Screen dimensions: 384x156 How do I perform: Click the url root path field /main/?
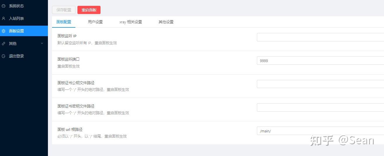(320, 131)
